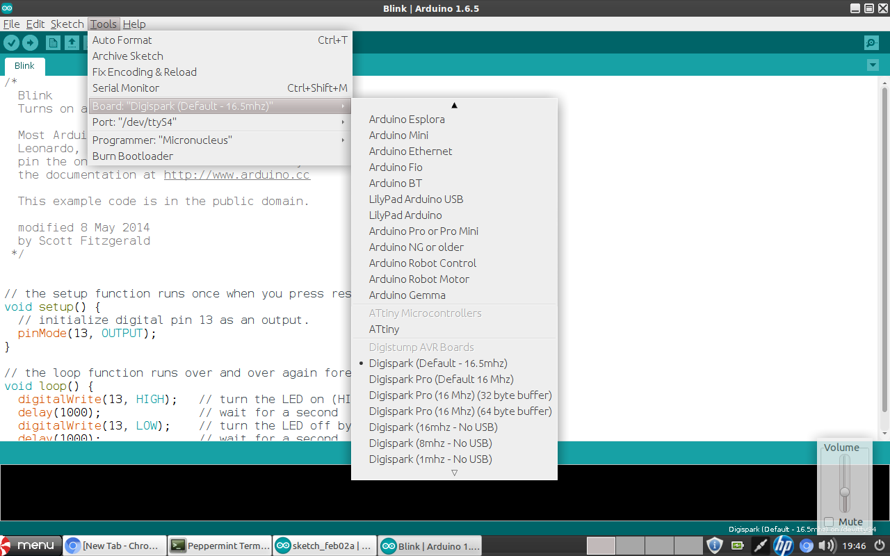Image resolution: width=890 pixels, height=556 pixels.
Task: Select Digispark Pro (Default 16 Mhz) board
Action: tap(455, 379)
